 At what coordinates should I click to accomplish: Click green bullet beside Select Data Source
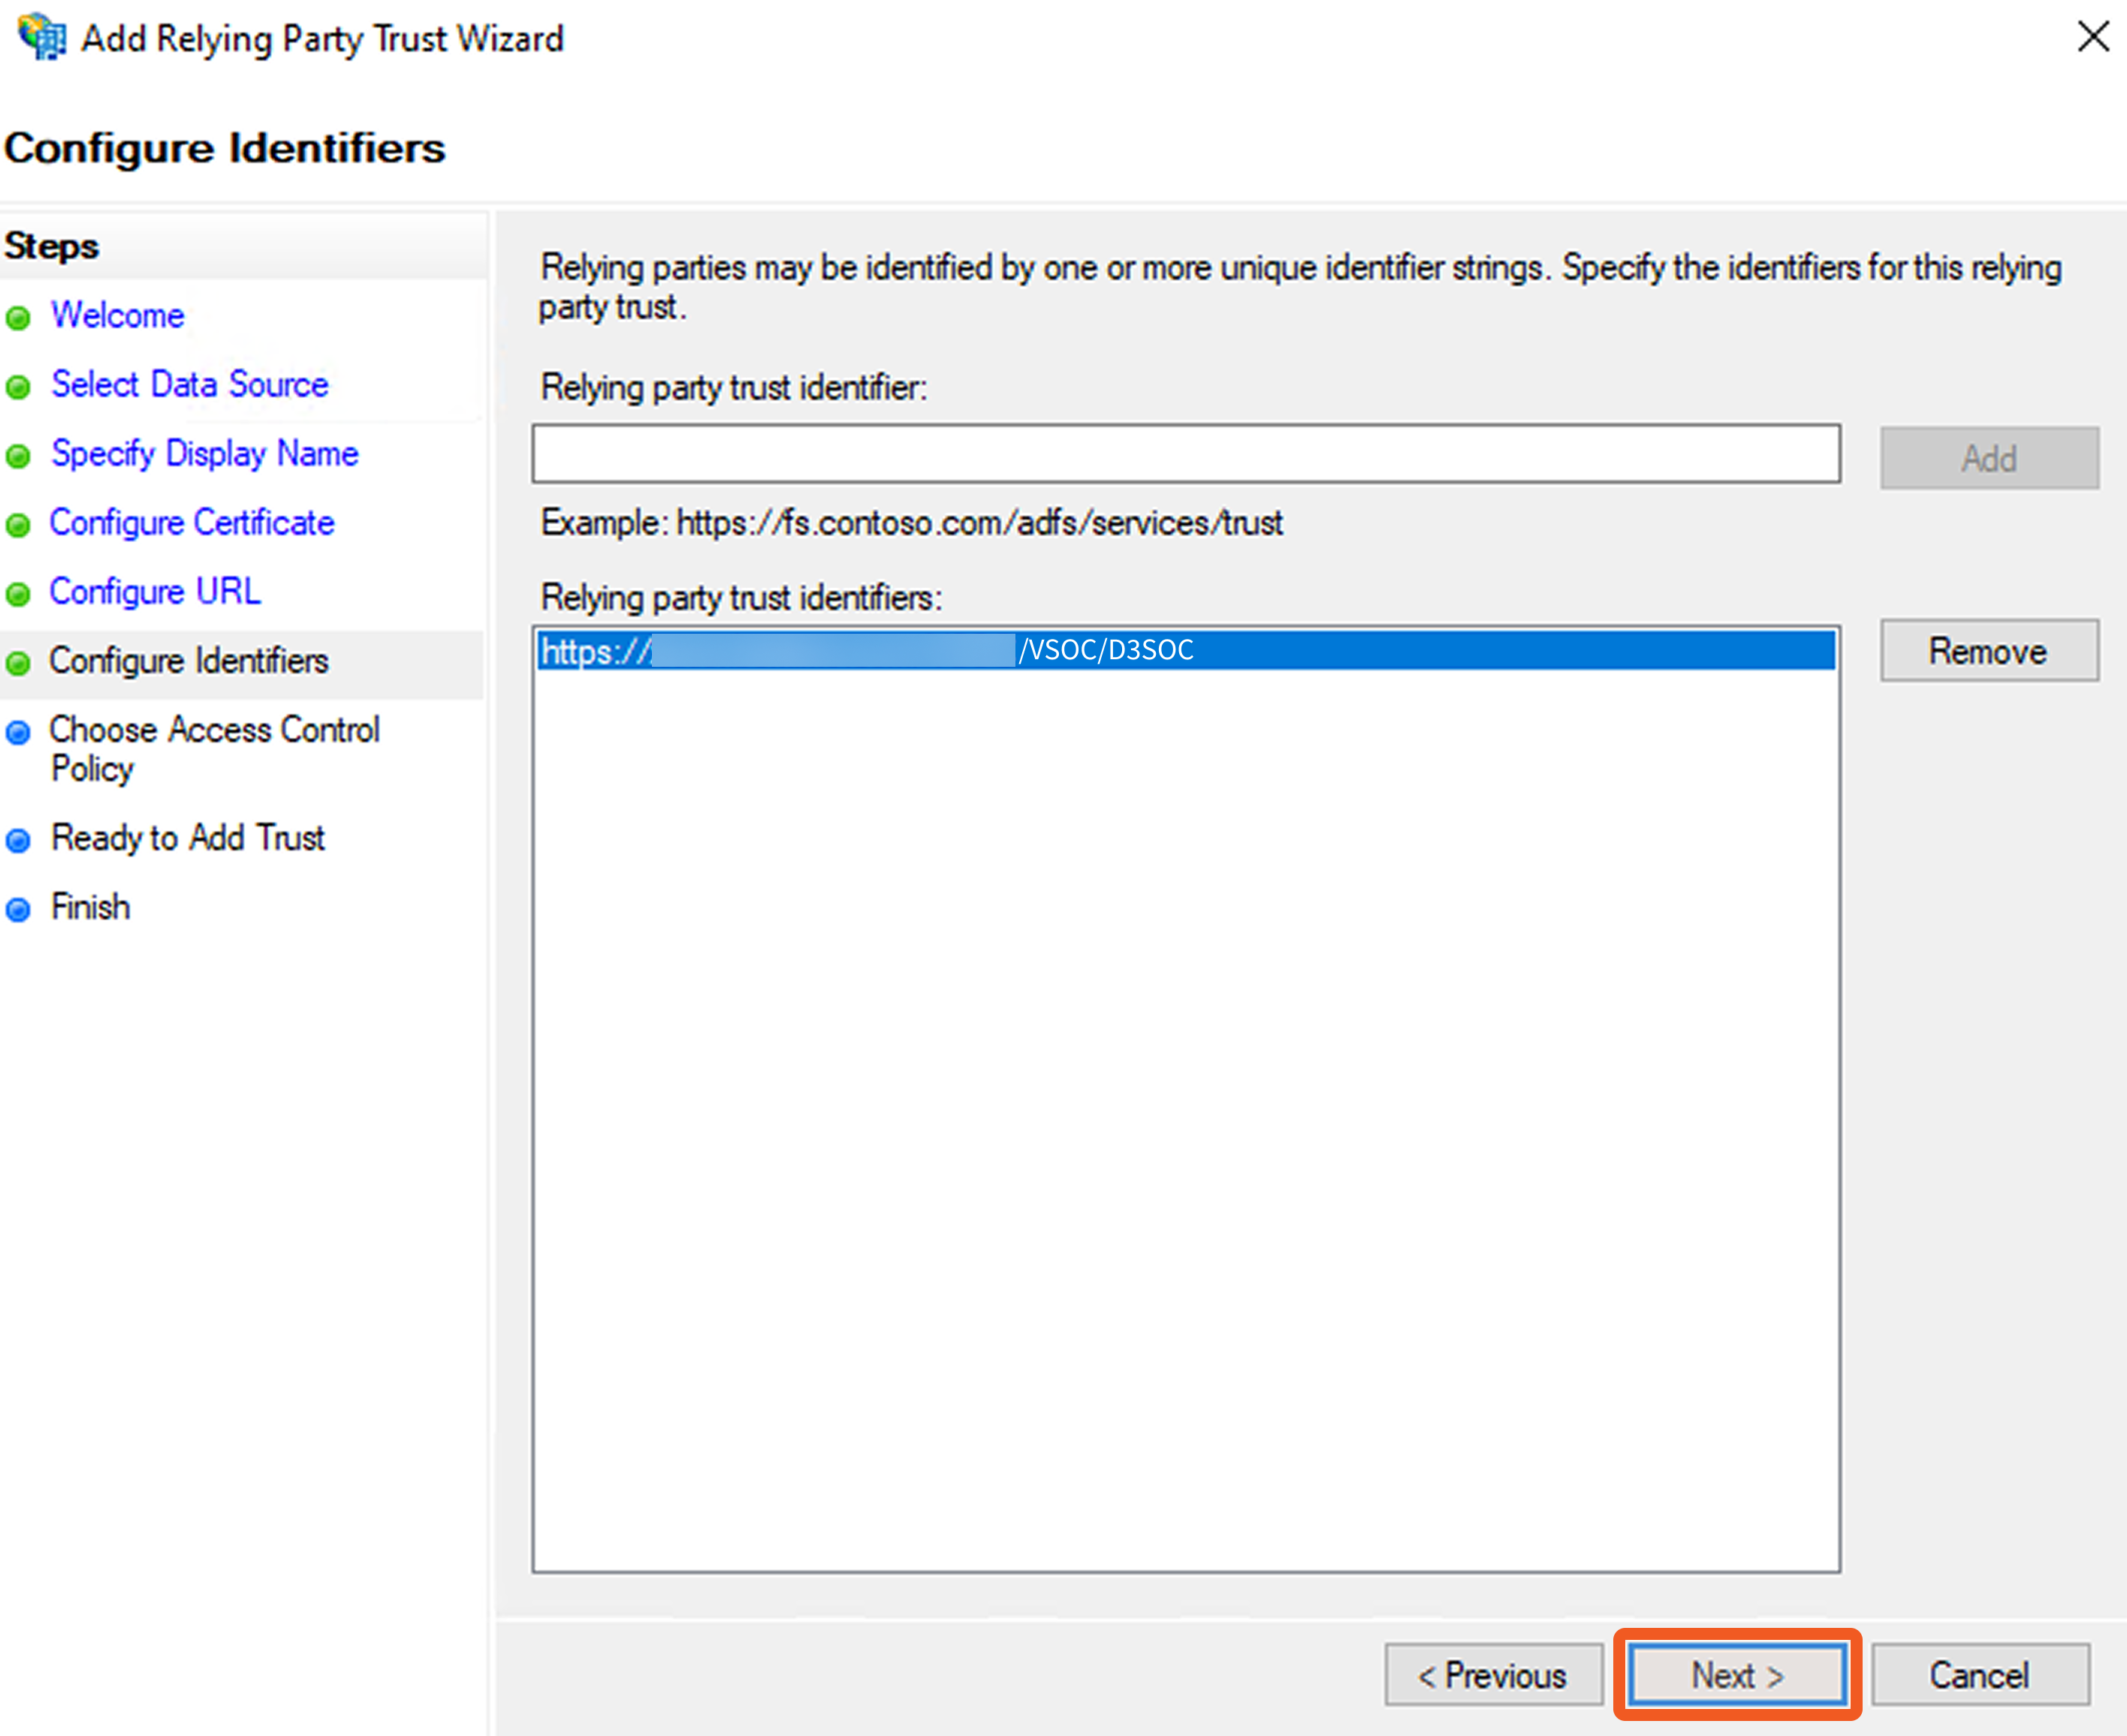18,387
